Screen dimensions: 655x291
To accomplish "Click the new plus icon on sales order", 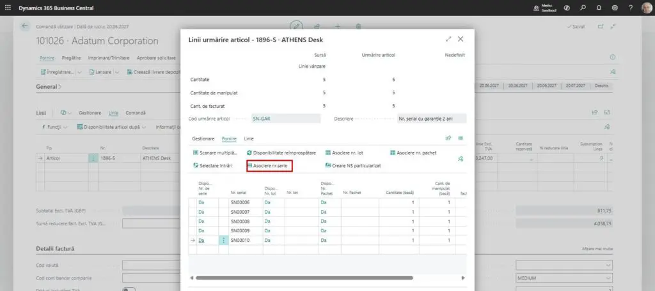I will 338,26.
